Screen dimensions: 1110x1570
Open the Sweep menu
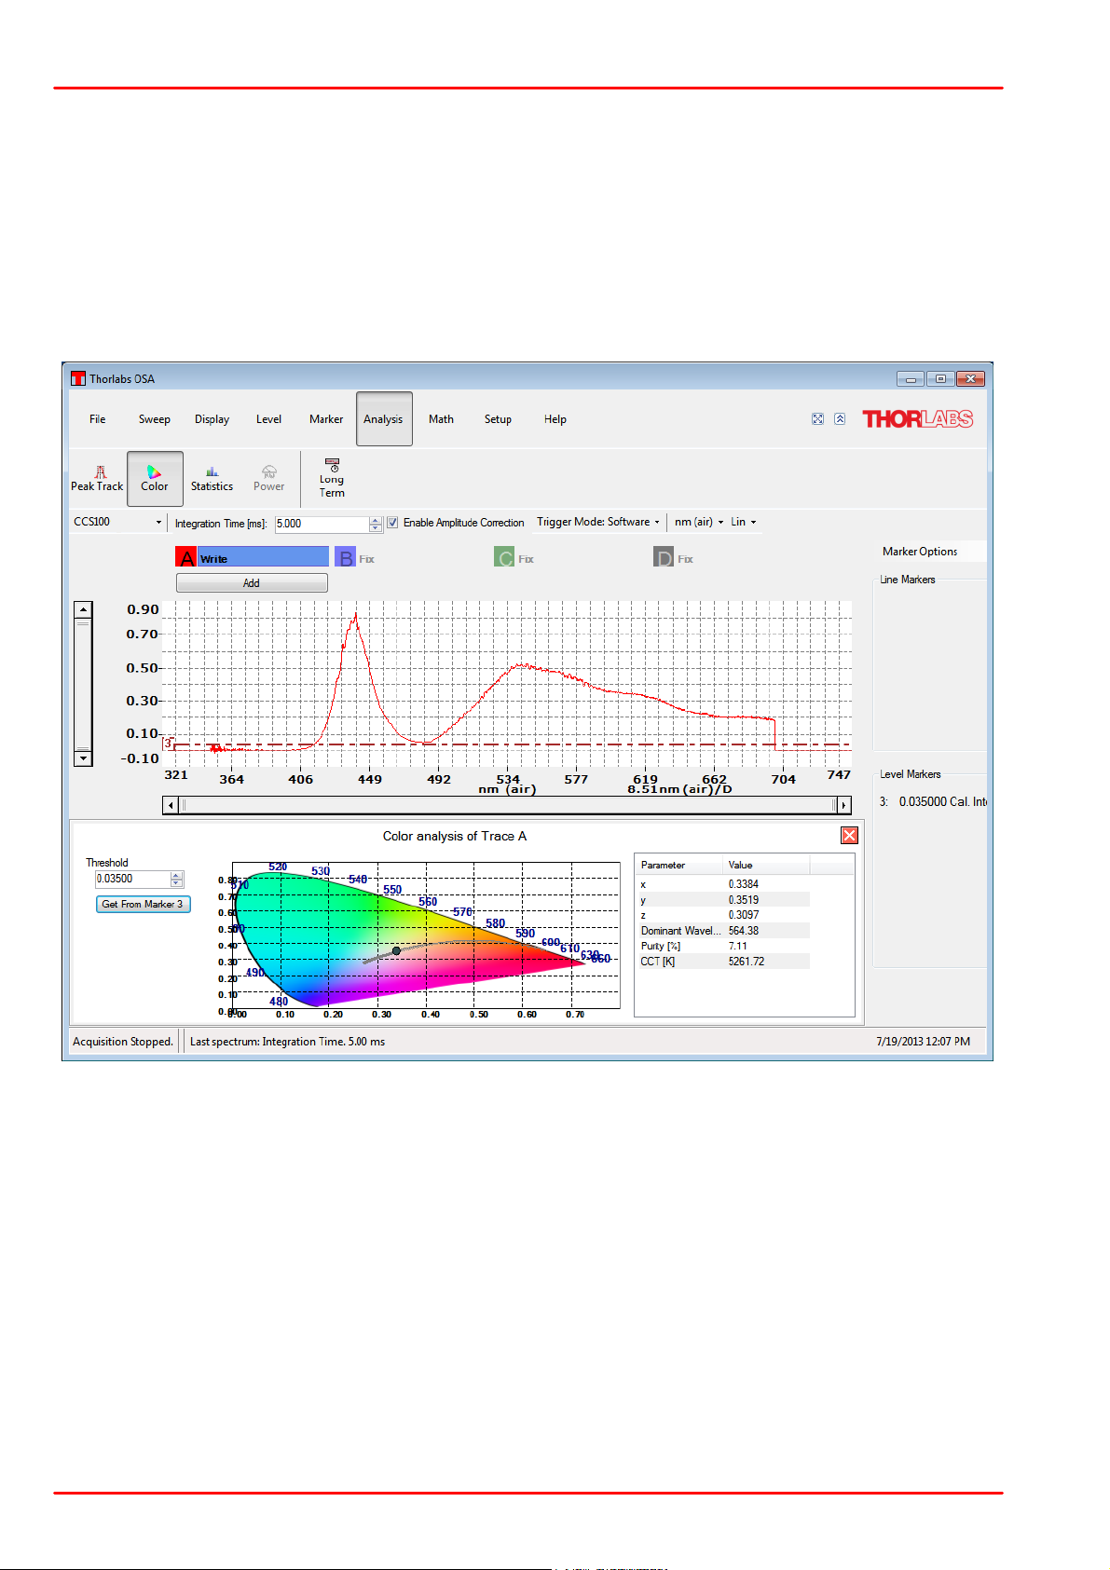point(155,419)
